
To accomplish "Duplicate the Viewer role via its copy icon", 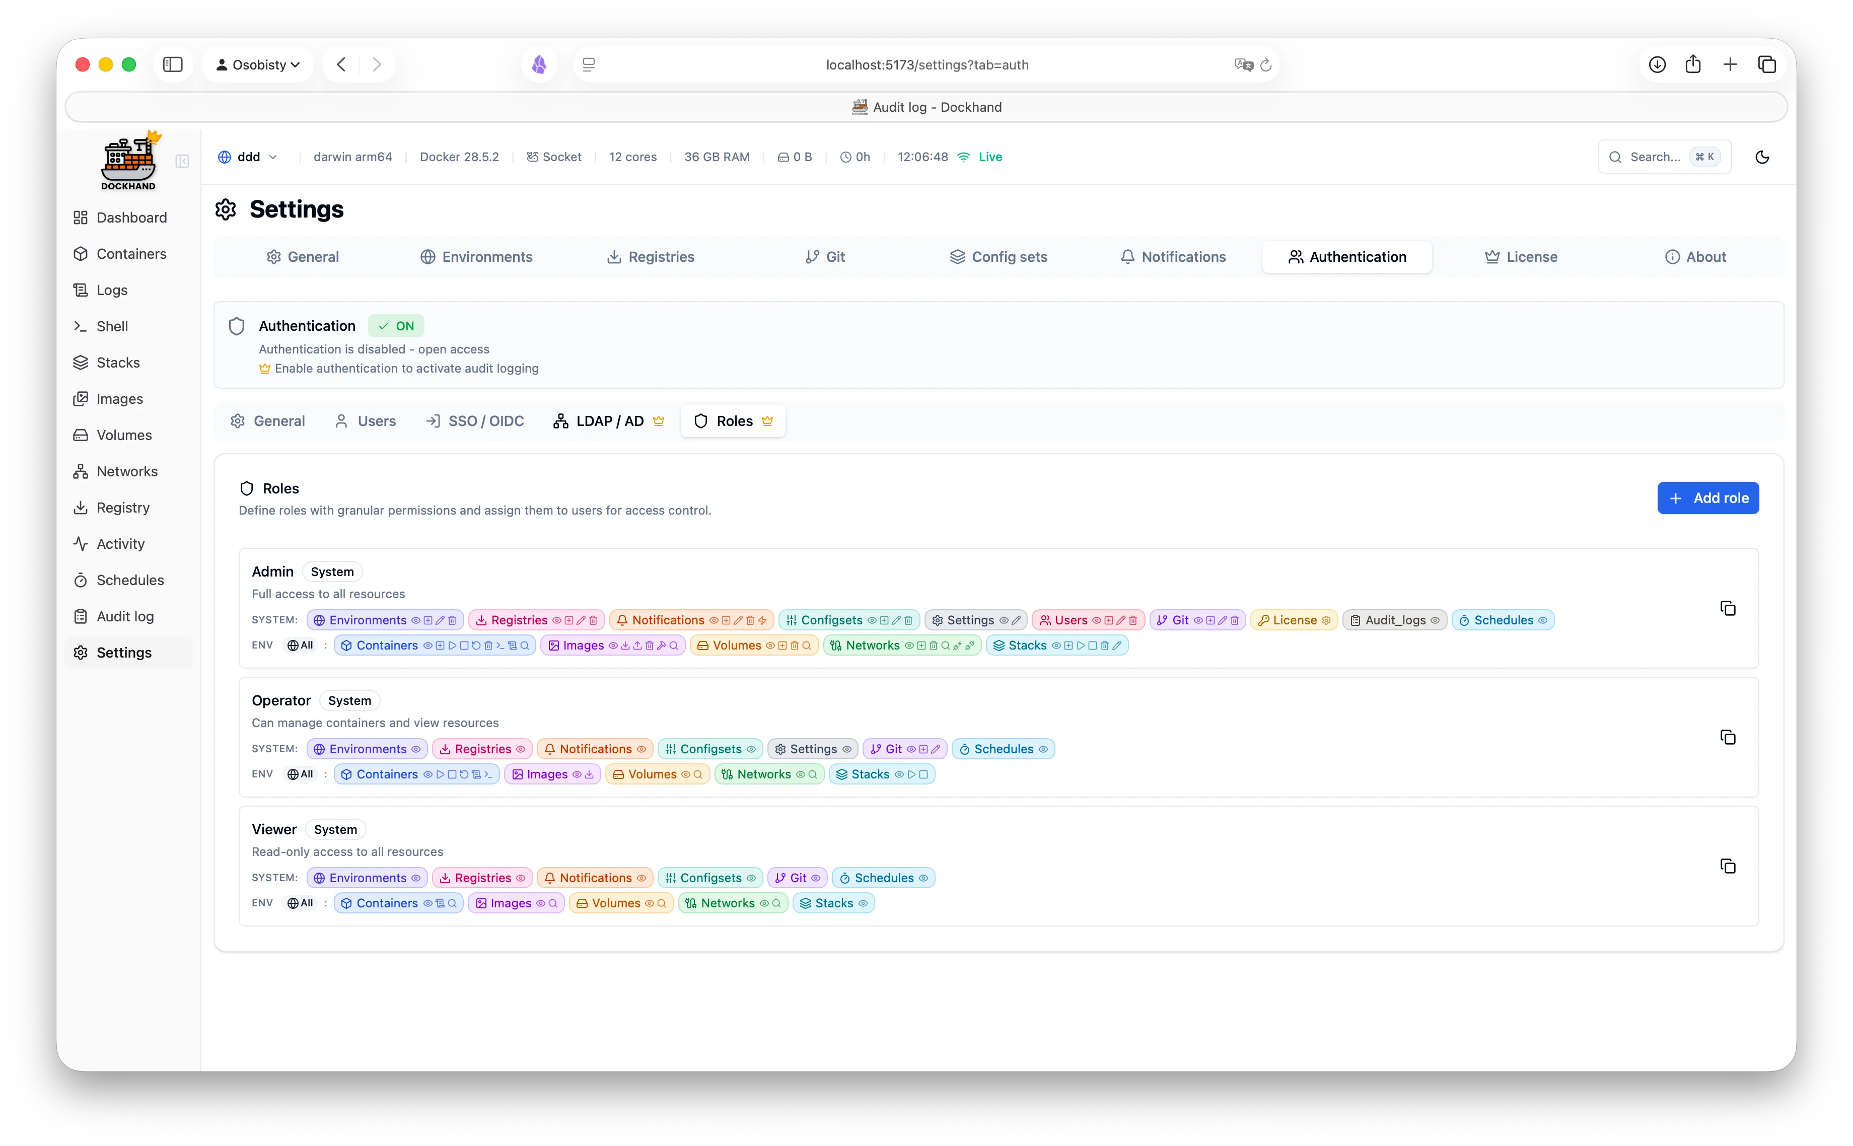I will tap(1727, 866).
